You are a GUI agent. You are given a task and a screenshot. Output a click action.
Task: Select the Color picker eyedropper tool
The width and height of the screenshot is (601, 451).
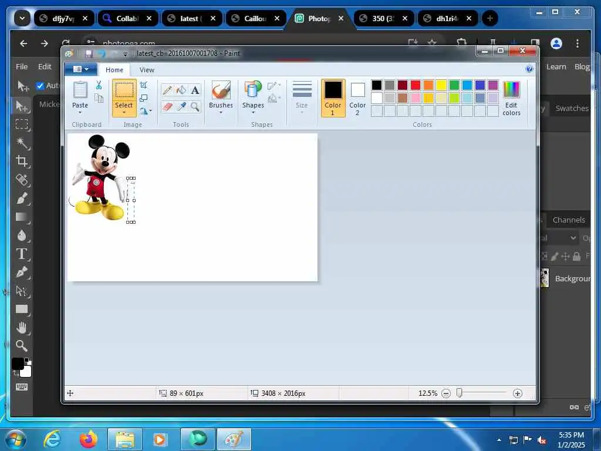(181, 106)
